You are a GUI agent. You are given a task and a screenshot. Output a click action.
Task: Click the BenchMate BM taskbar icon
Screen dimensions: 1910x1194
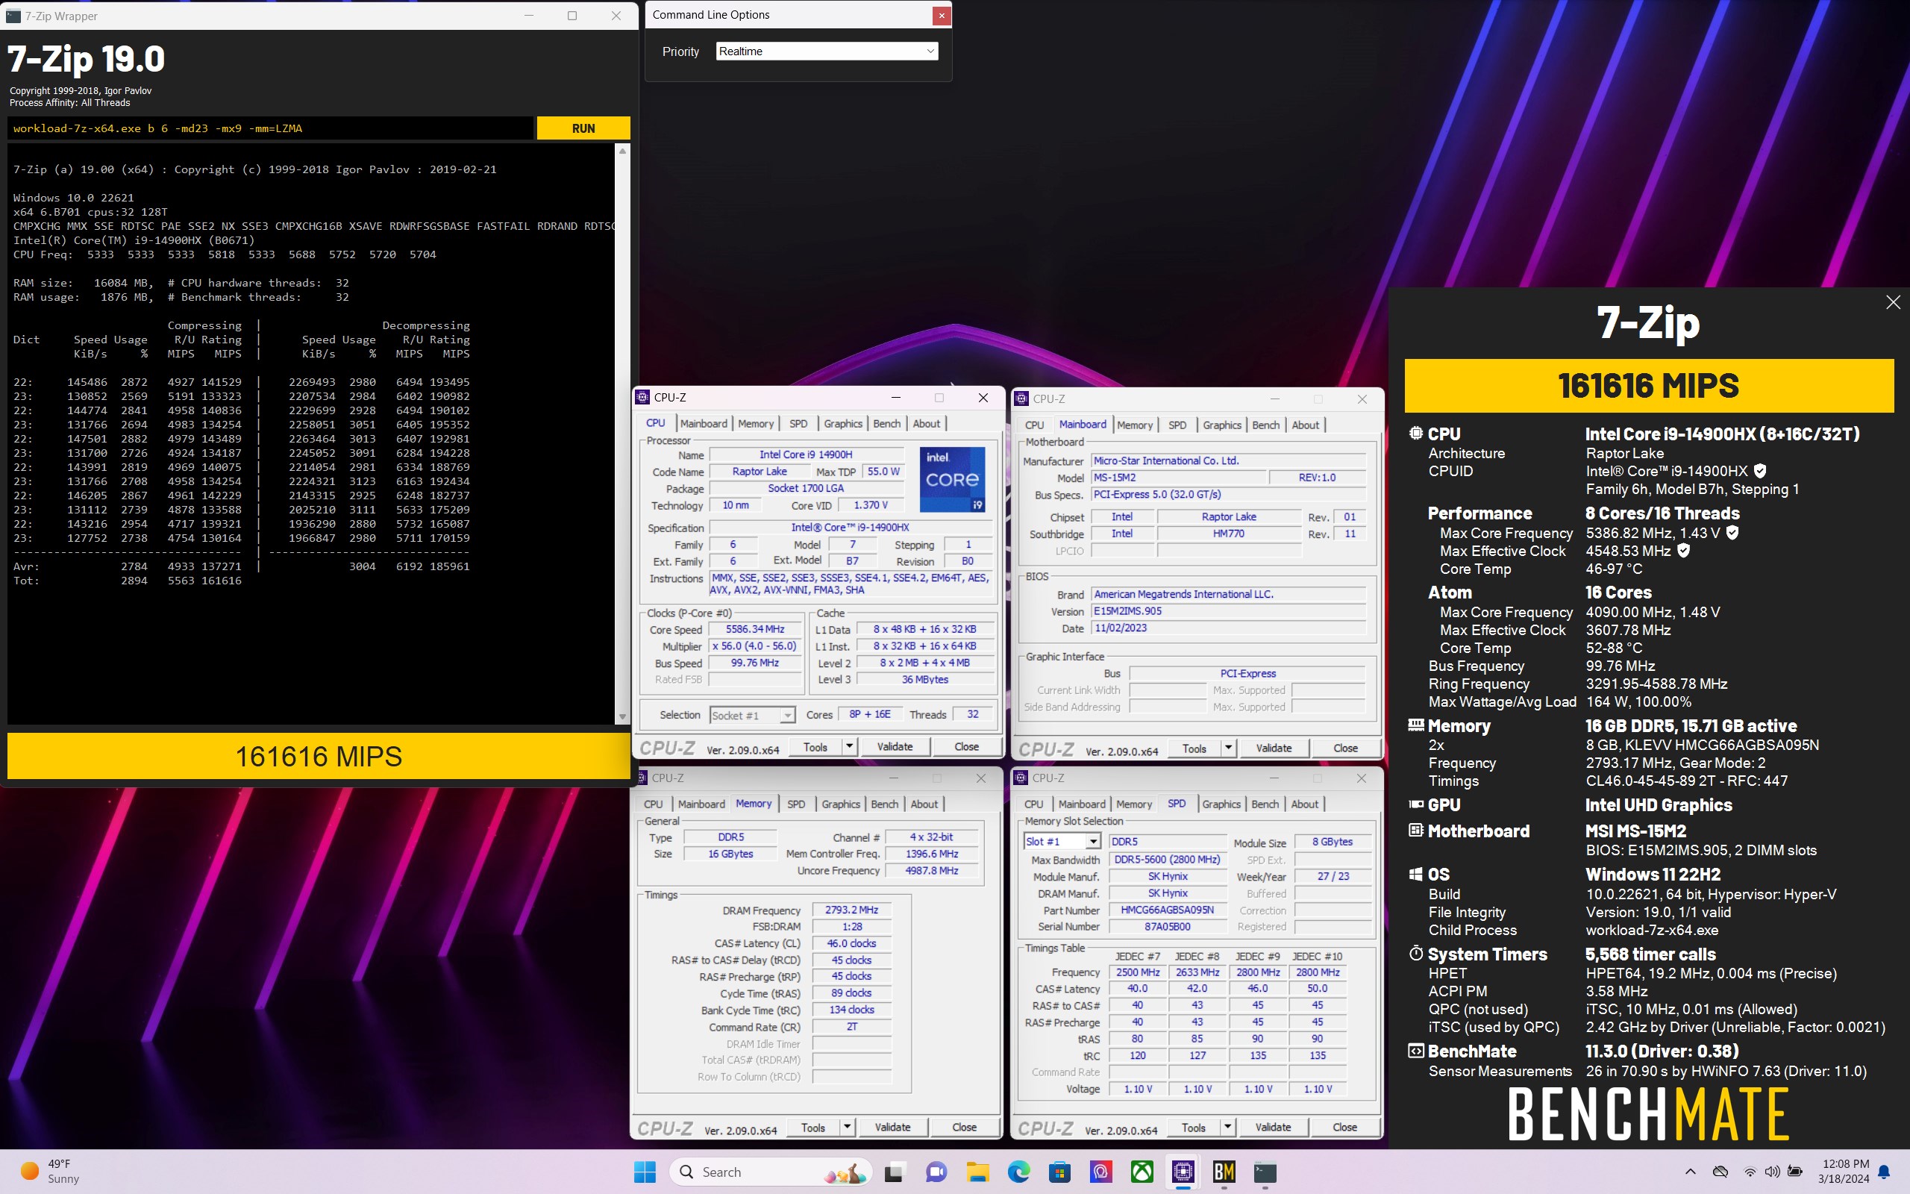pos(1224,1172)
